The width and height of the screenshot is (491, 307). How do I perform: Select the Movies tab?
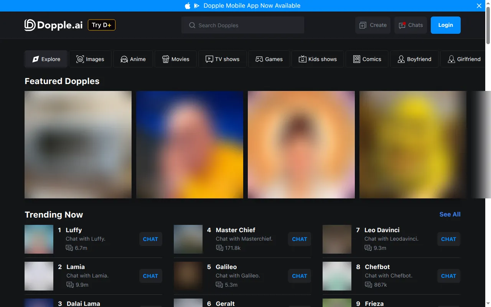(176, 59)
